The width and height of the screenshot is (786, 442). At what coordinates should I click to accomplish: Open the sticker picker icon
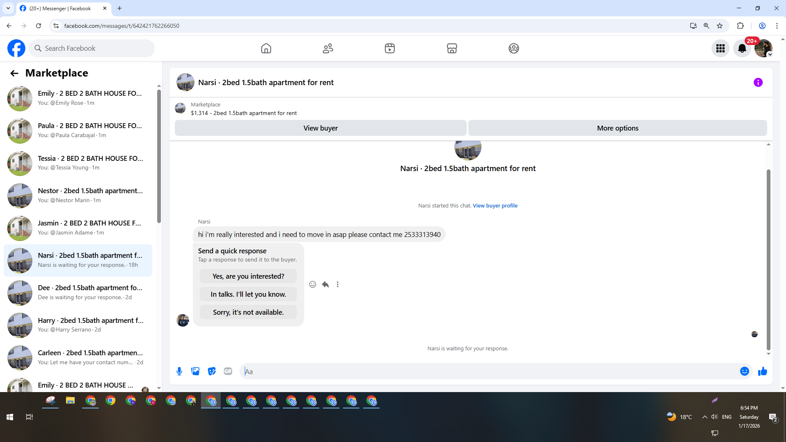212,371
